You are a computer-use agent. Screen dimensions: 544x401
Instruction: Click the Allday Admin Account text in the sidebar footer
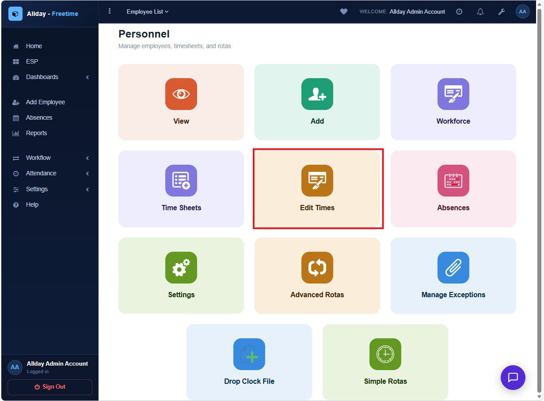click(x=57, y=363)
